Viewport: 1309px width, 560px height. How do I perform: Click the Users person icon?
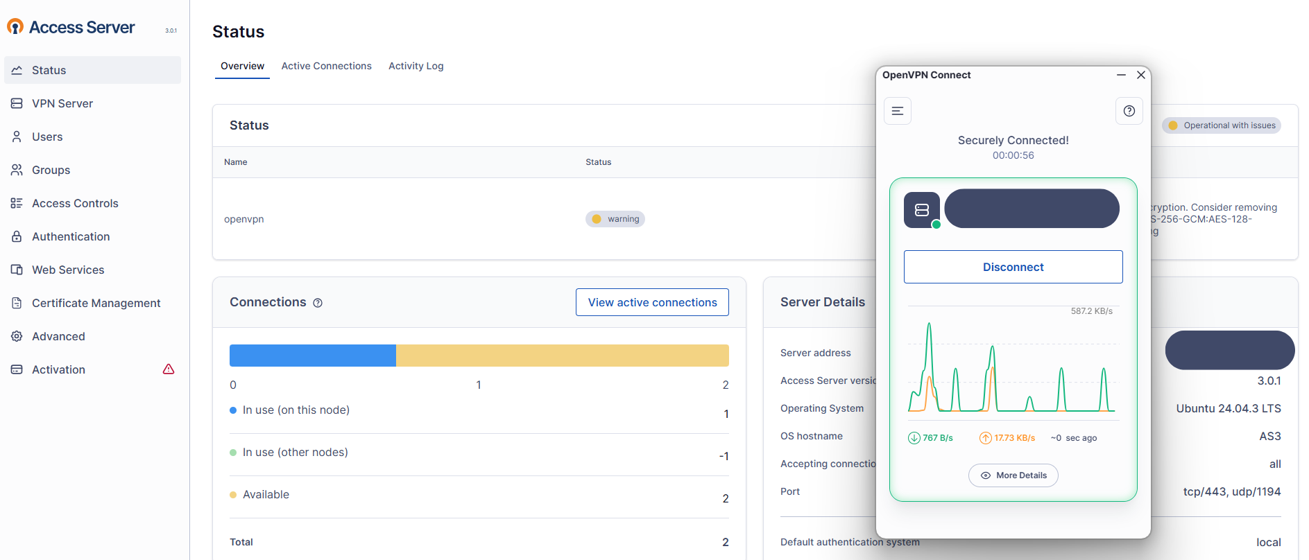point(17,137)
